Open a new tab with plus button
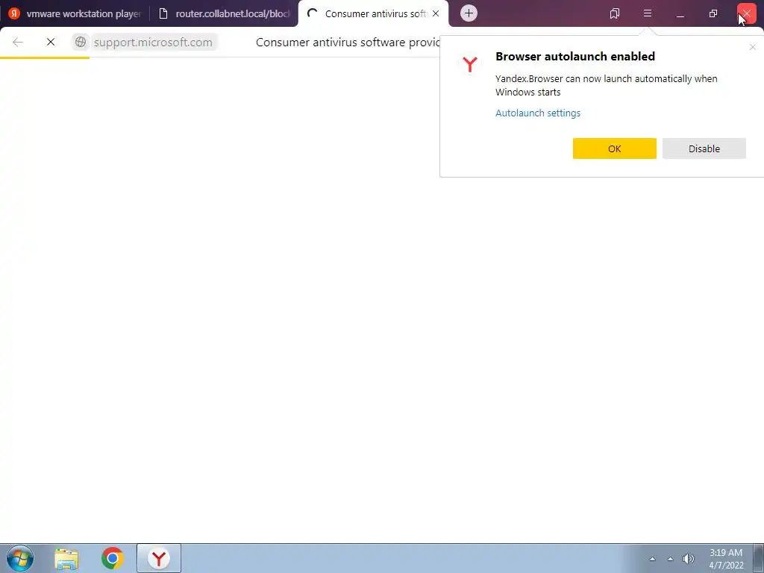Screen dimensions: 764x573 pyautogui.click(x=469, y=13)
